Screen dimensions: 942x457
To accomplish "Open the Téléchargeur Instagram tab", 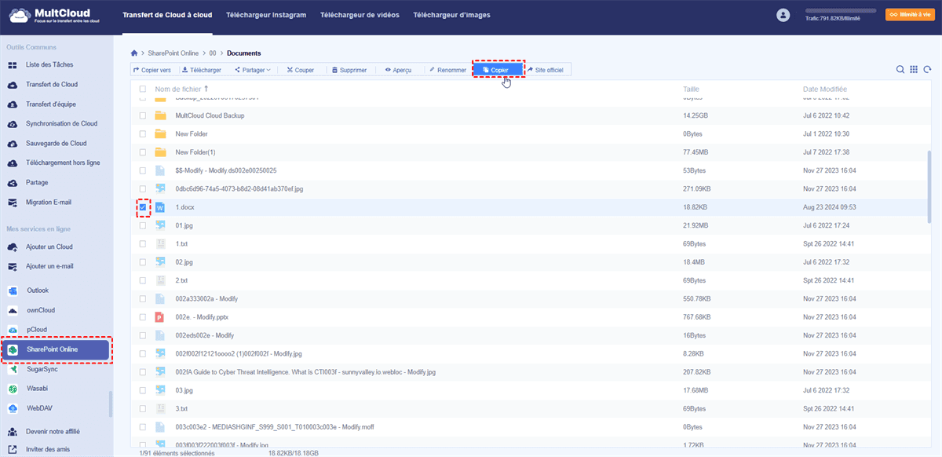I will [260, 15].
